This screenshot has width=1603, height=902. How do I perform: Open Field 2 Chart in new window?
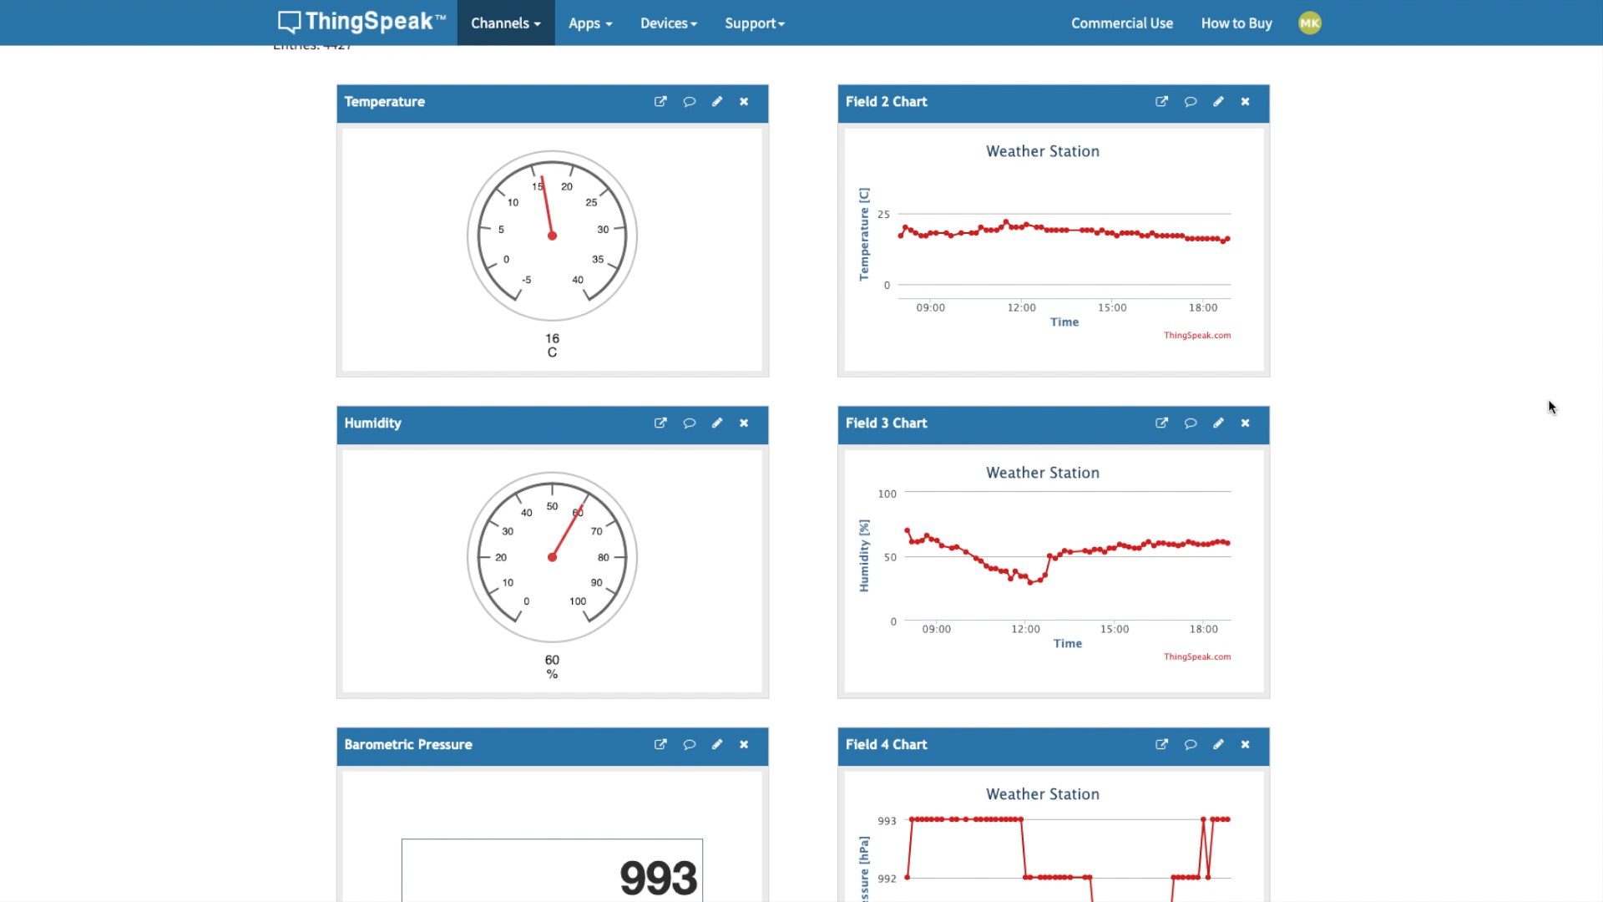pyautogui.click(x=1161, y=102)
